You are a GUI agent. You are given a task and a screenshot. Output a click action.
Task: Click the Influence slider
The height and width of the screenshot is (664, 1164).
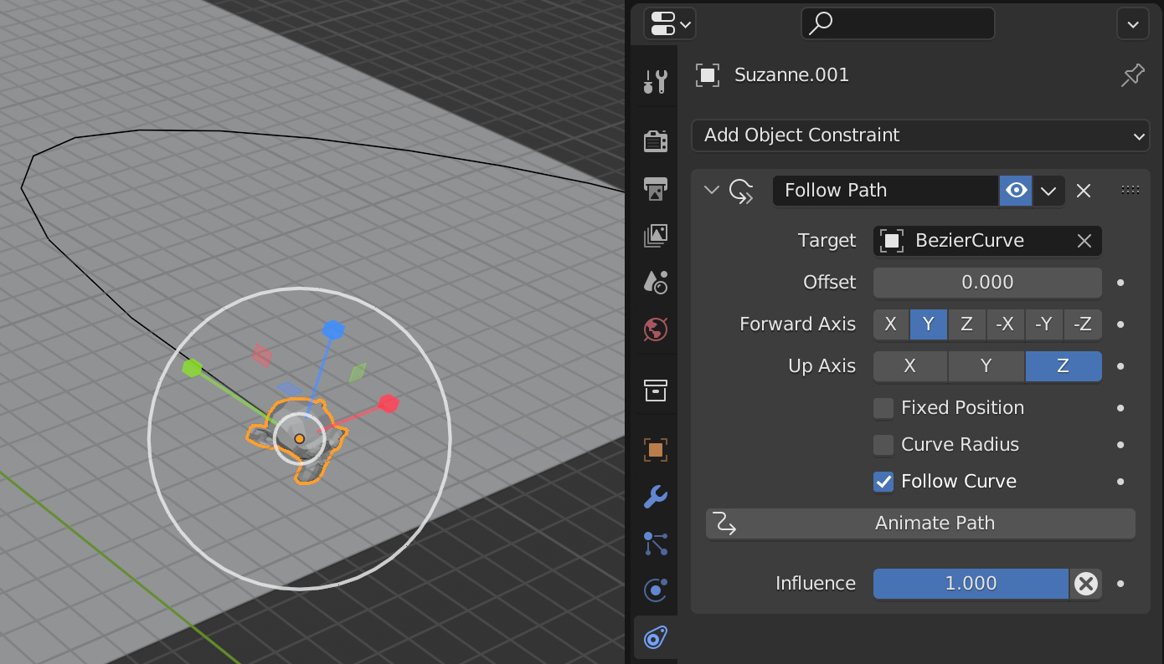tap(971, 584)
